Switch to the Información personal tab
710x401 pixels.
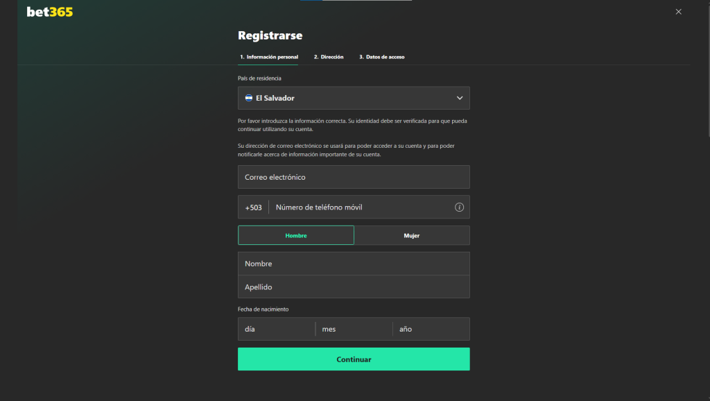tap(268, 57)
